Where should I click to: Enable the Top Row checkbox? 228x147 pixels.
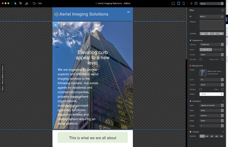201,59
